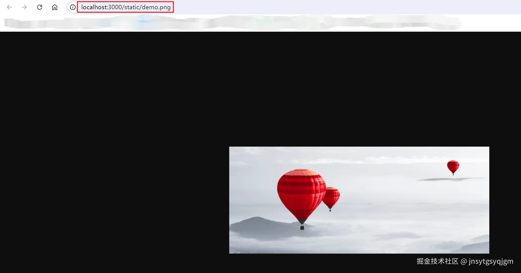Go back to the previous page
The image size is (521, 273).
(x=9, y=7)
